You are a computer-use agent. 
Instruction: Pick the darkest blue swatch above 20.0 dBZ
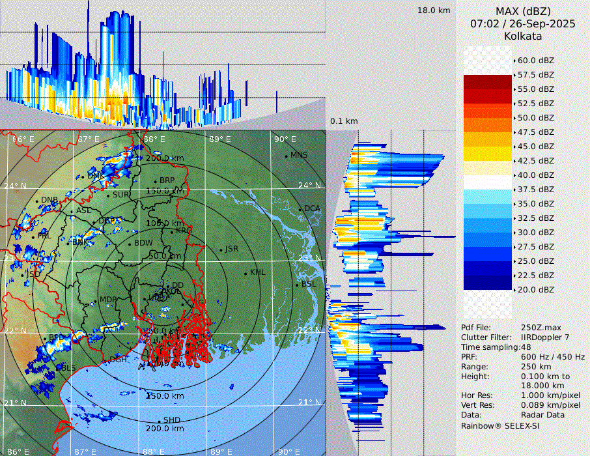coord(488,283)
